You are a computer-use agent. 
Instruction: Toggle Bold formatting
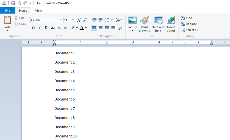(x=33, y=28)
